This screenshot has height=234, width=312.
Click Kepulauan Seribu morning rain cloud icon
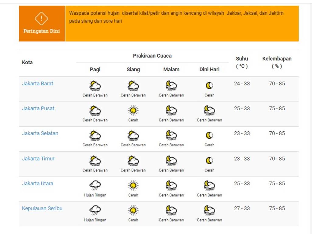point(95,210)
